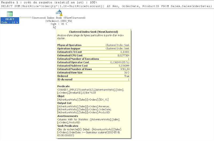The width and height of the screenshot is (214, 141).
Task: Click the 'Clustered Index Seek (ViewClustered)' node label
Action: click(x=59, y=18)
